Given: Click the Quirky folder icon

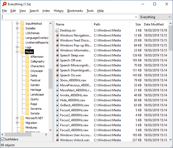Looking at the screenshot, I should (27, 99).
